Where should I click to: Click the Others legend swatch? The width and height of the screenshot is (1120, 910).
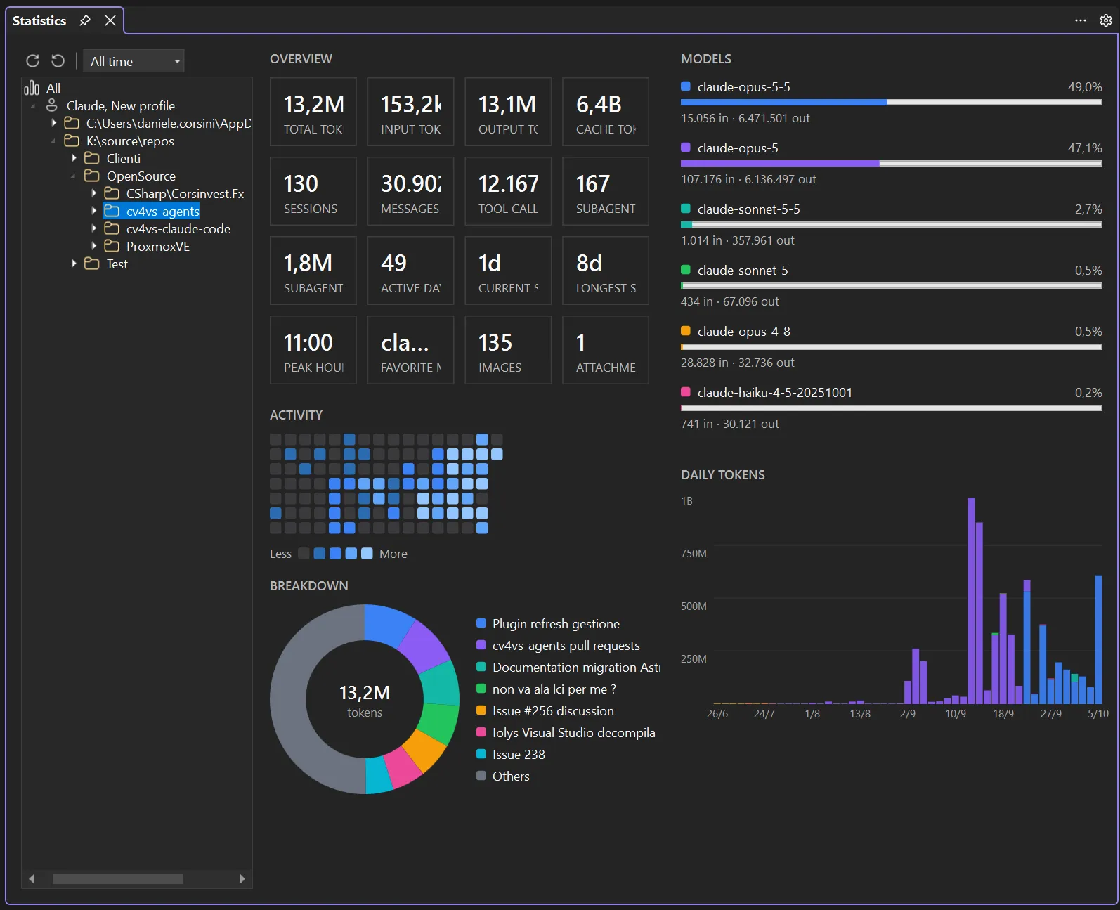coord(481,775)
